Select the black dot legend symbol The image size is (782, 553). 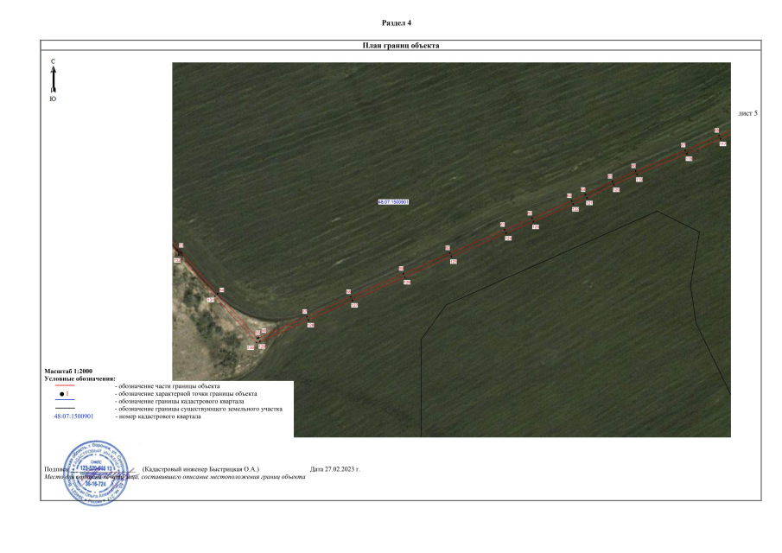point(62,393)
